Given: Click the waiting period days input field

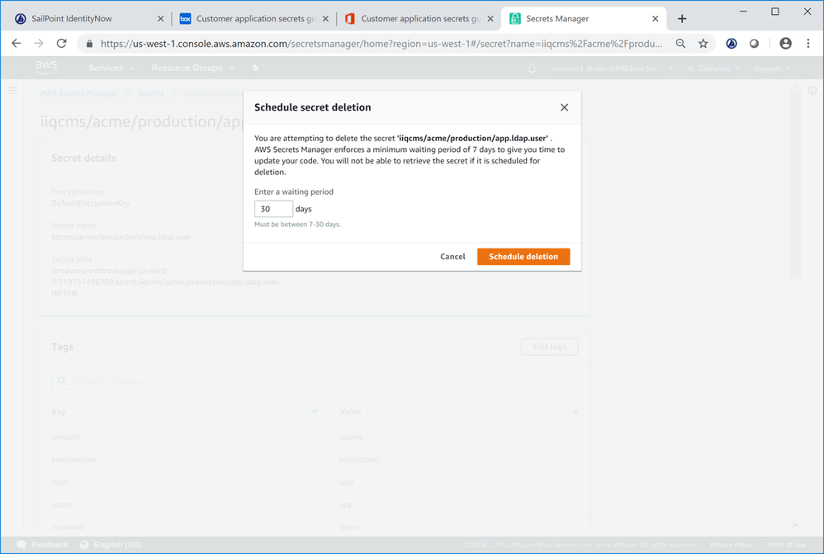Looking at the screenshot, I should (x=273, y=209).
